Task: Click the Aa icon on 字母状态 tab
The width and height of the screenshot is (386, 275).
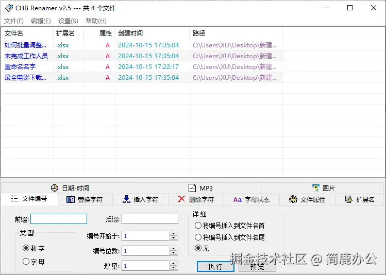Action: point(237,199)
